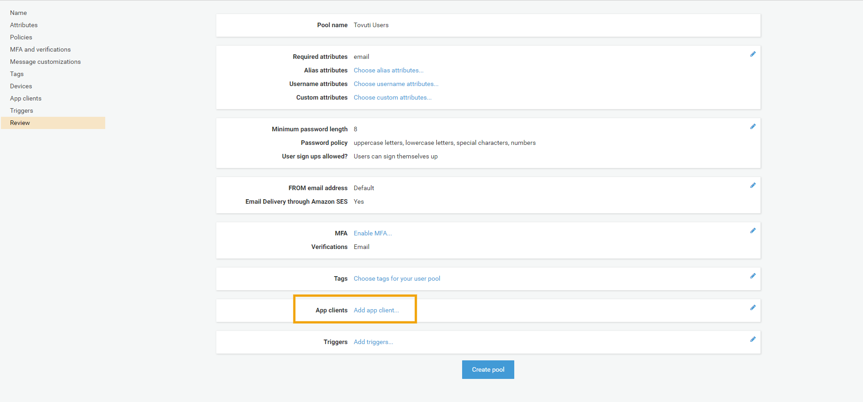Select Choose tags for your user pool

point(396,279)
